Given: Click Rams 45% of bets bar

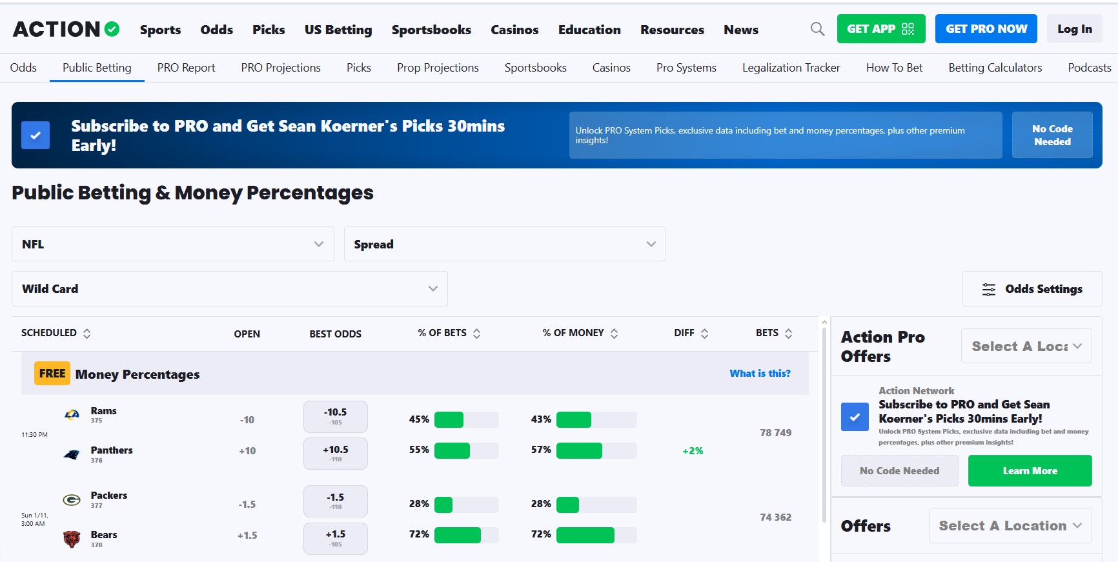Looking at the screenshot, I should point(467,419).
